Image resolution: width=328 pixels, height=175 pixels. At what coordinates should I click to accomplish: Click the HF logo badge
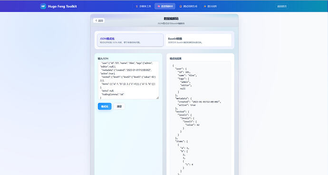[x=43, y=6]
